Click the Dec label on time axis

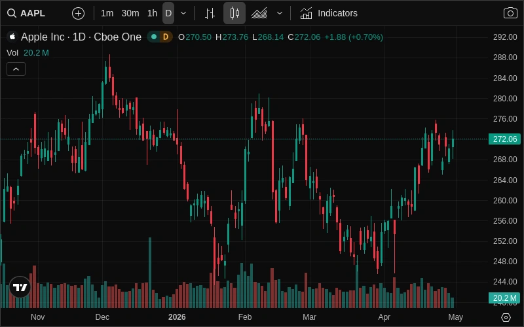pyautogui.click(x=102, y=317)
